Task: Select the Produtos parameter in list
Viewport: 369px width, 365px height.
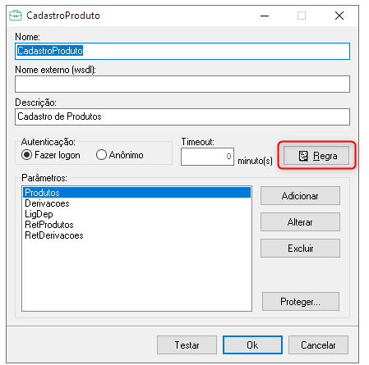Action: pos(136,193)
